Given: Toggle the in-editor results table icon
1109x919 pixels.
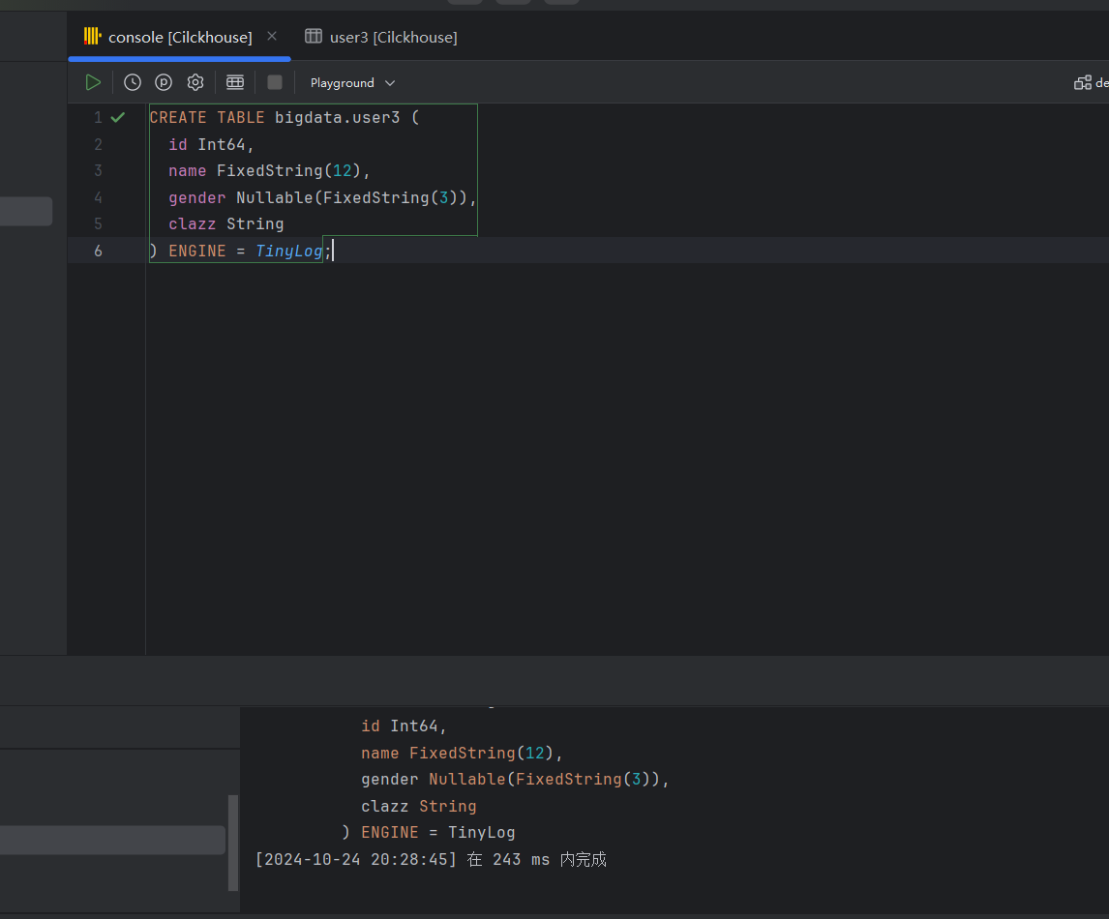Looking at the screenshot, I should coord(235,83).
